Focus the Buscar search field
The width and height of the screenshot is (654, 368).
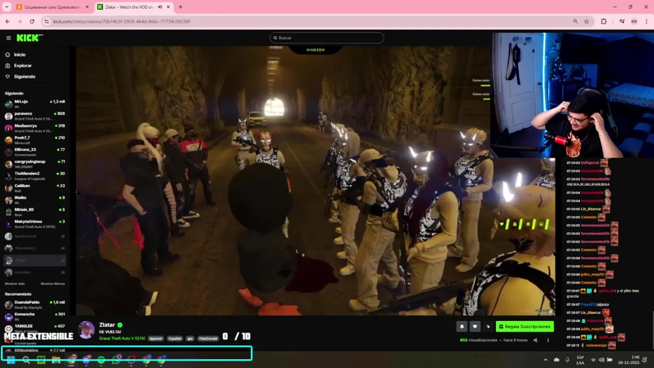[x=327, y=38]
